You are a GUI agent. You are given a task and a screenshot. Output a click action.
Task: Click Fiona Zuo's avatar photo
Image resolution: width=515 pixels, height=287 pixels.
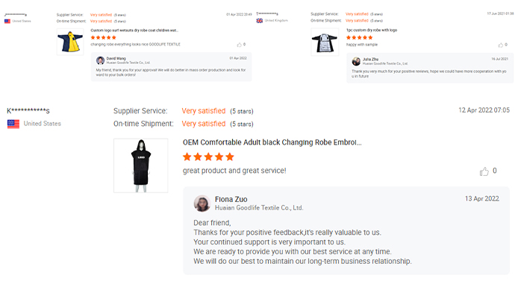pos(202,204)
